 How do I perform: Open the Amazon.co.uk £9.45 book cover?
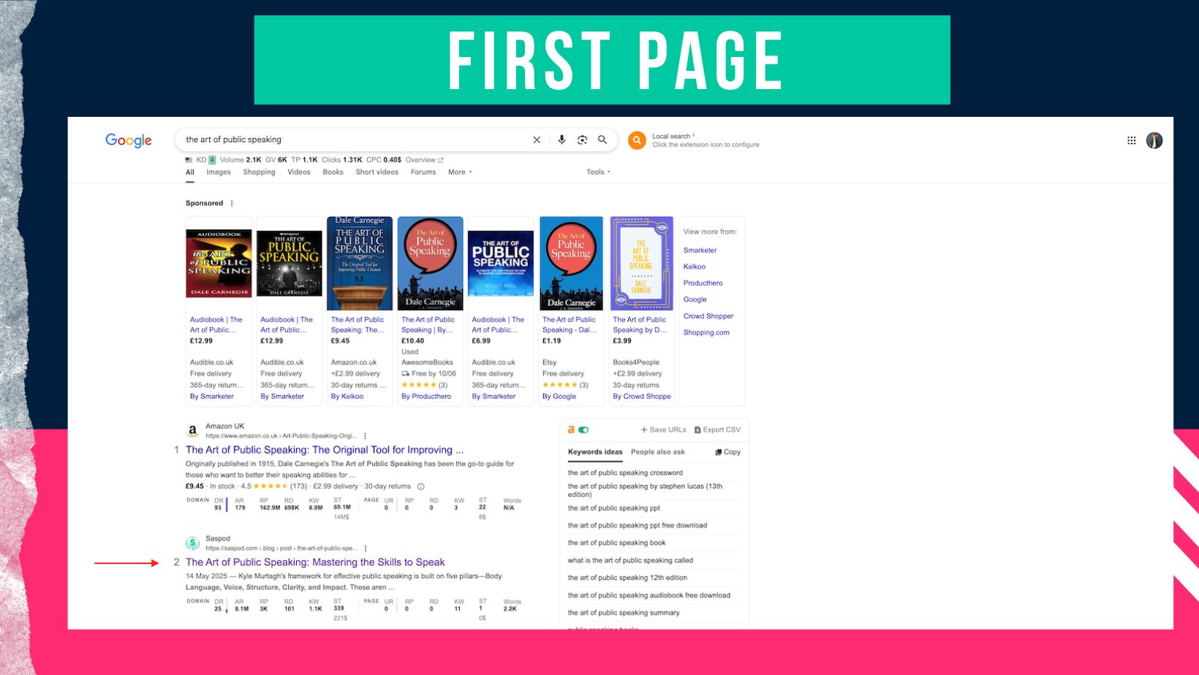click(x=360, y=263)
